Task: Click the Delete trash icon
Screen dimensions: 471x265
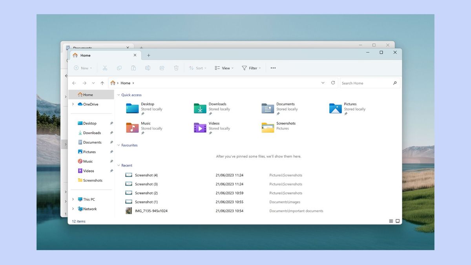Action: click(176, 68)
